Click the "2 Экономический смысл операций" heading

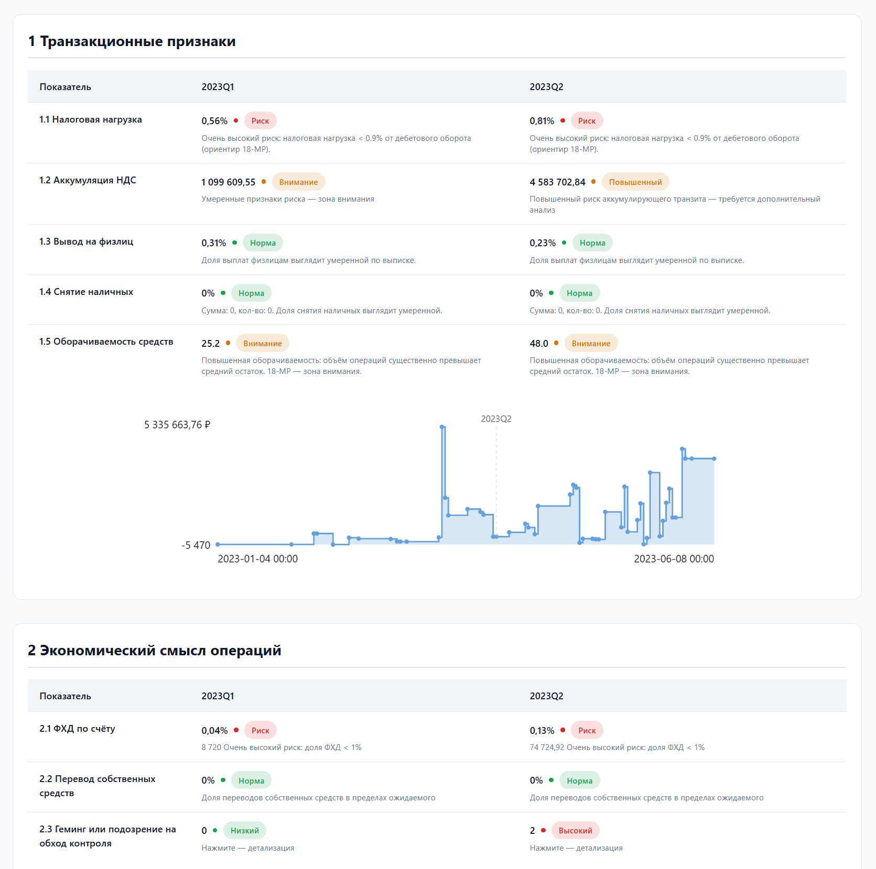(x=155, y=650)
